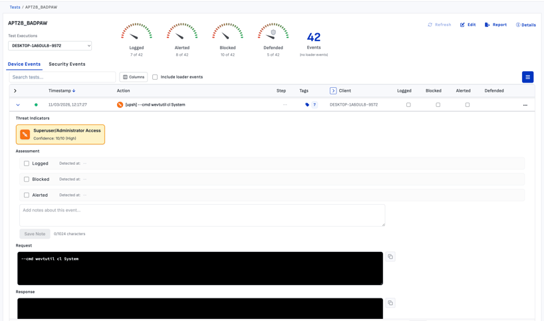Click the blue hamburger menu icon

pyautogui.click(x=527, y=77)
